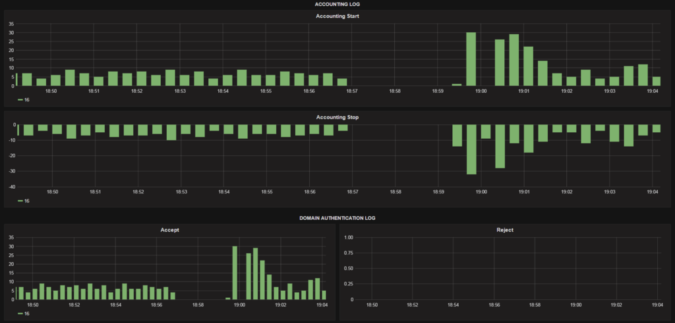Click the 1.00 value on Reject y-axis
This screenshot has height=323, width=675.
coord(348,237)
